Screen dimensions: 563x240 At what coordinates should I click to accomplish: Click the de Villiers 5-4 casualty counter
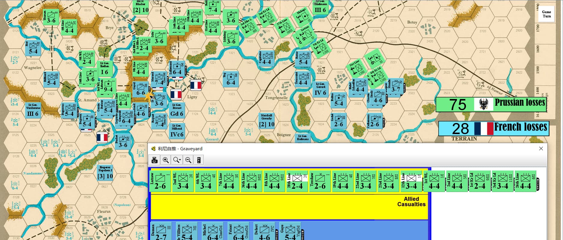click(187, 232)
